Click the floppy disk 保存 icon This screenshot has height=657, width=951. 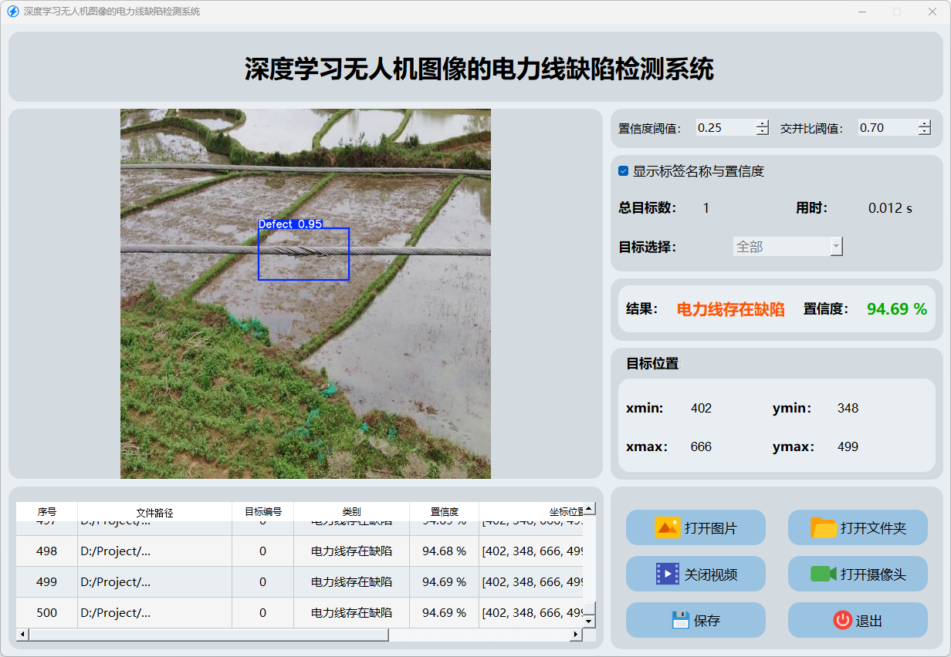click(x=680, y=620)
